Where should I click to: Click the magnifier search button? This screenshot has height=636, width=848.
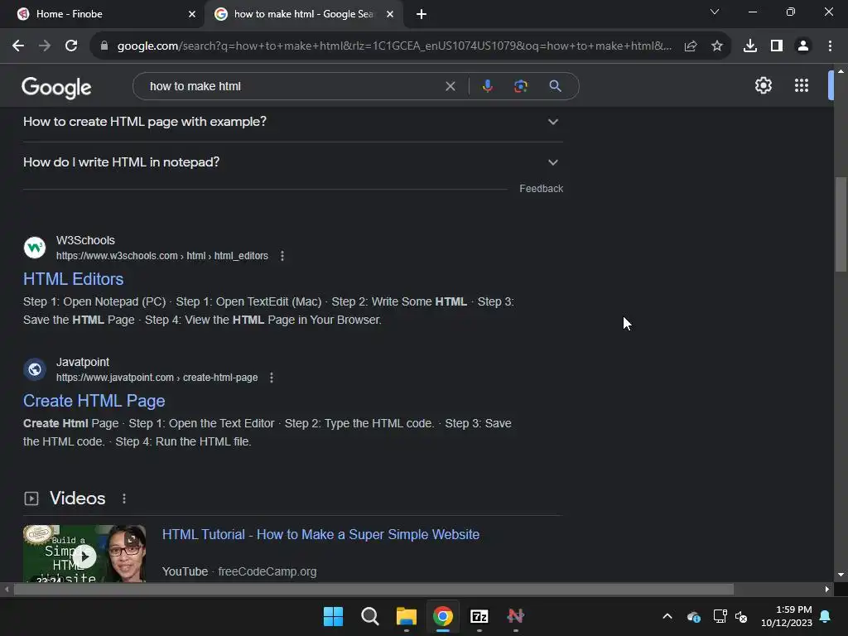pyautogui.click(x=556, y=86)
